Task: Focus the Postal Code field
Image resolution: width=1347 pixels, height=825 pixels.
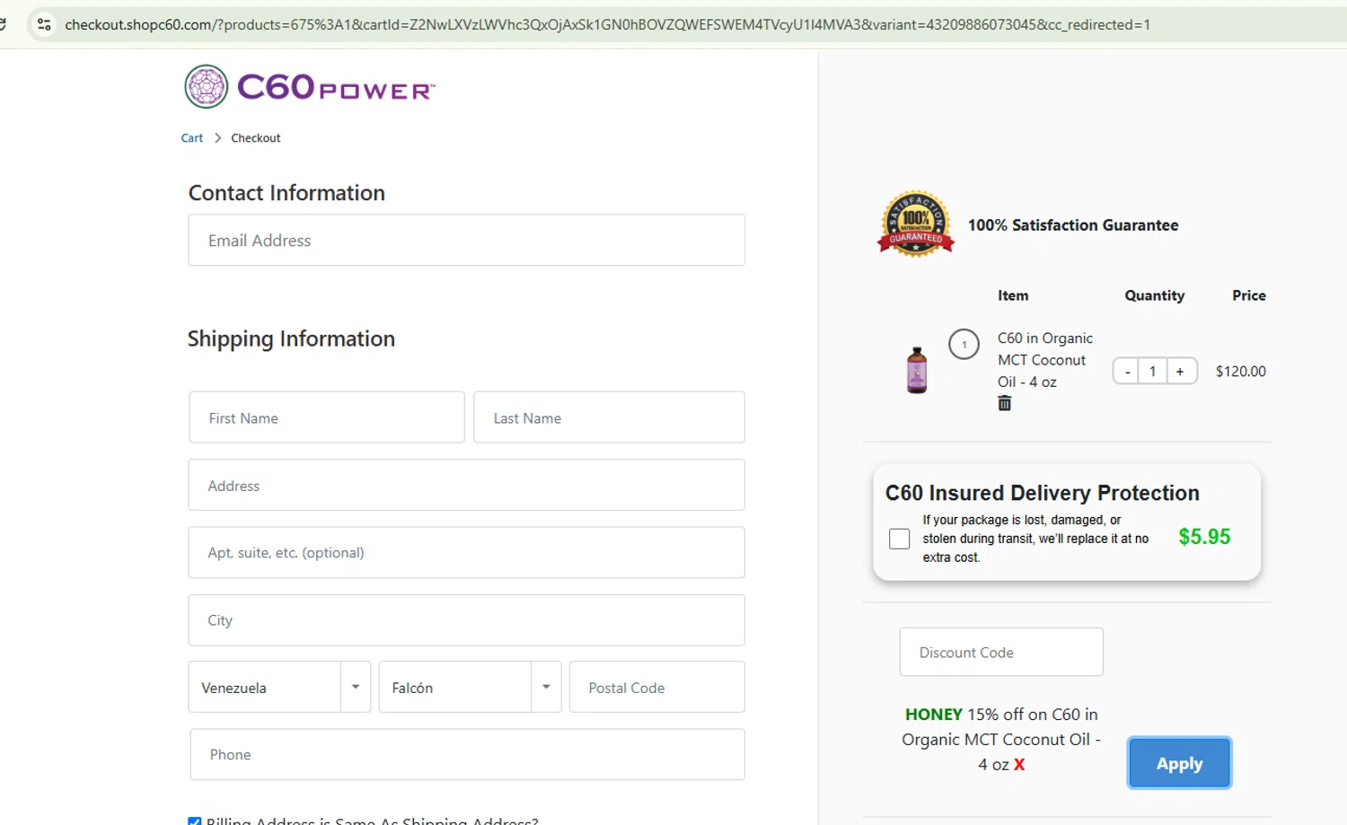Action: click(657, 688)
